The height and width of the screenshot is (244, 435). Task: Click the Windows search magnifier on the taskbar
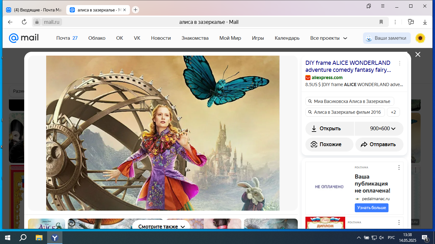(23, 237)
